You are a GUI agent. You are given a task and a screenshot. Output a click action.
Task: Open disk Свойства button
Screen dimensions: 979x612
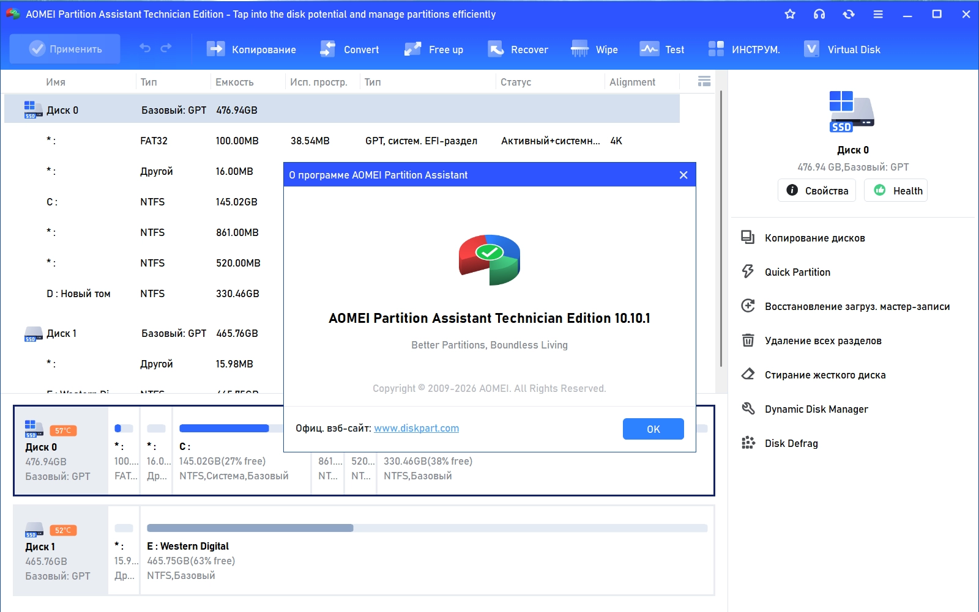point(817,190)
